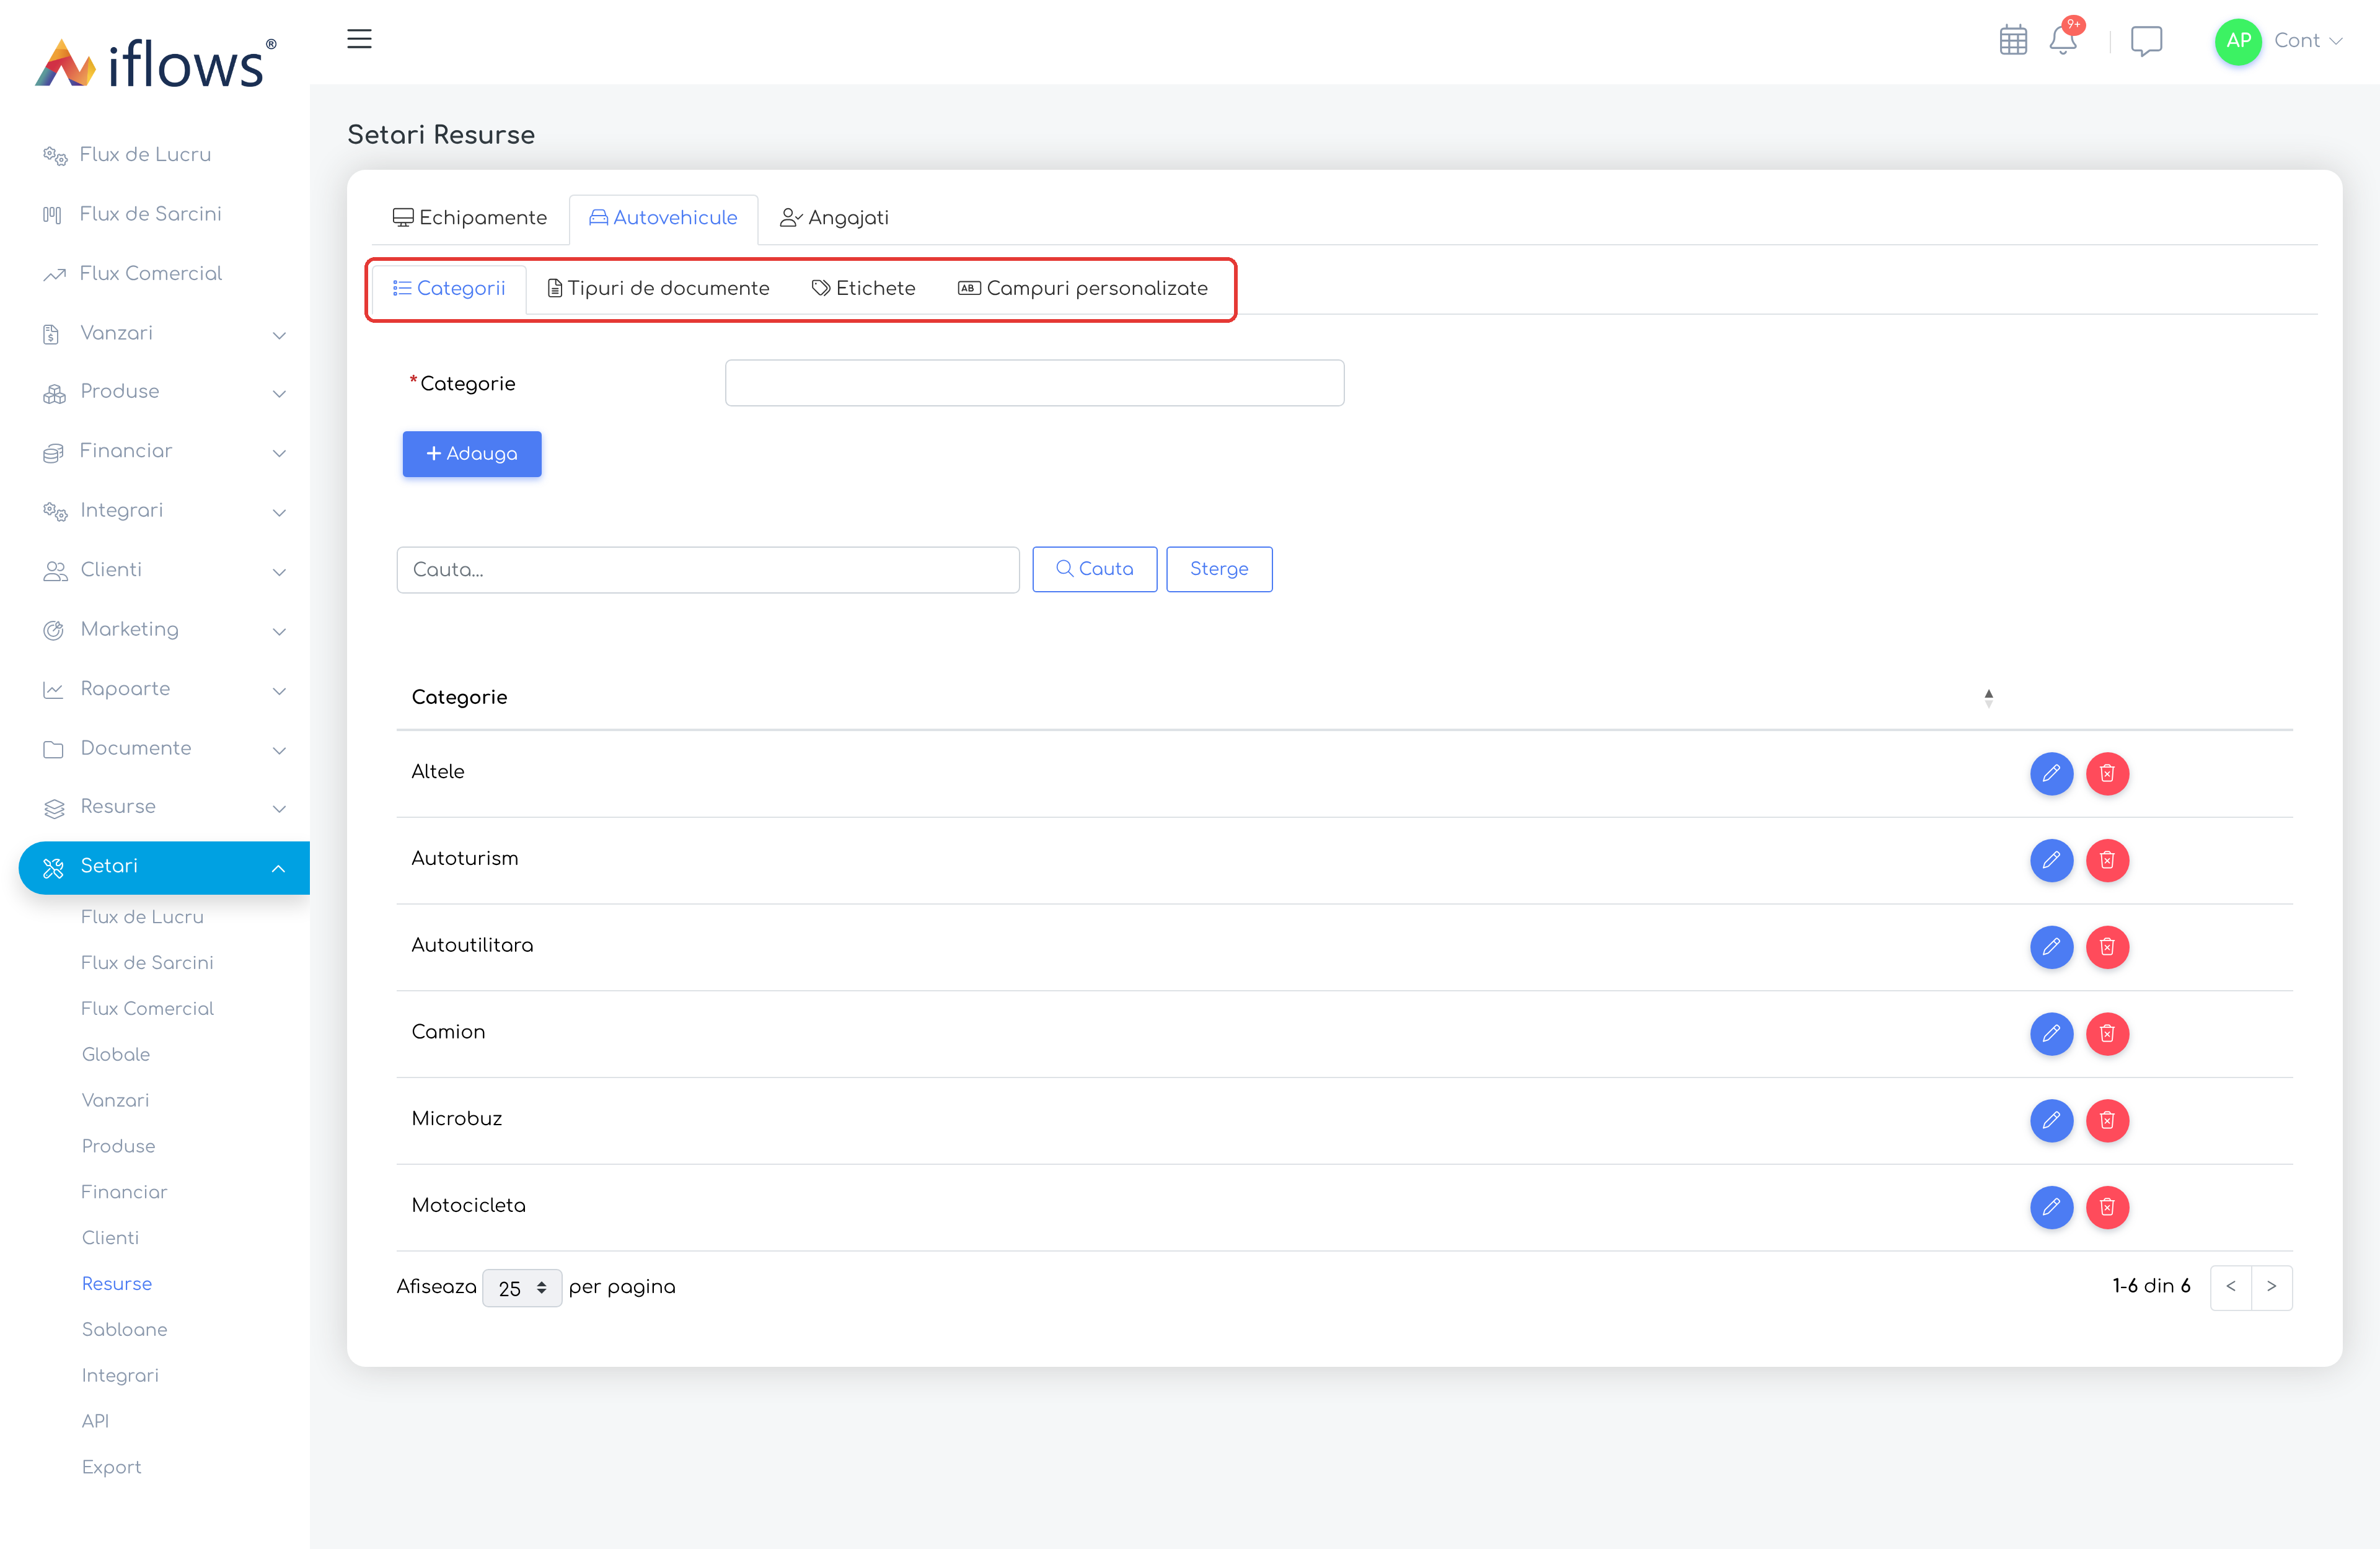Viewport: 2380px width, 1549px height.
Task: Delete the Autoturism category
Action: [x=2107, y=860]
